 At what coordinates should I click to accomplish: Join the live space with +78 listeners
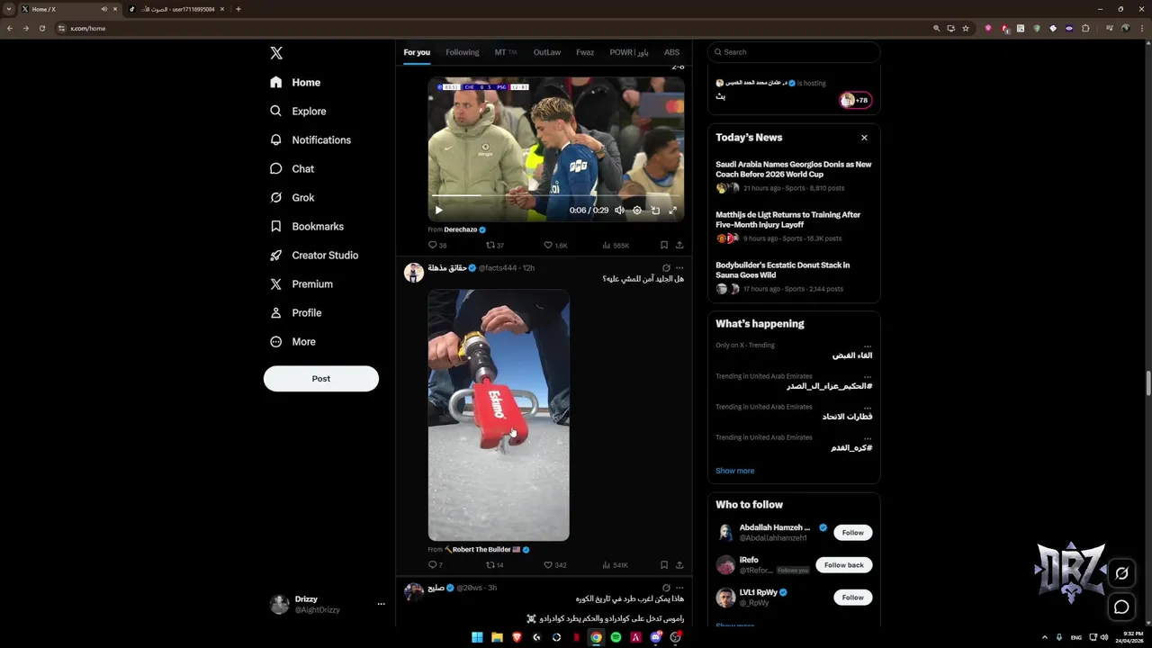[x=856, y=100]
